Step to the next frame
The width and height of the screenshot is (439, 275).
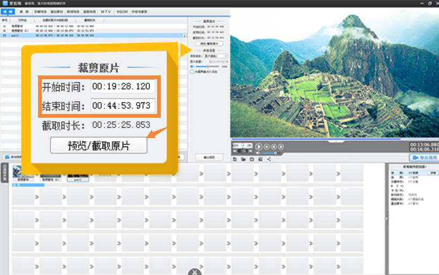coord(281,147)
